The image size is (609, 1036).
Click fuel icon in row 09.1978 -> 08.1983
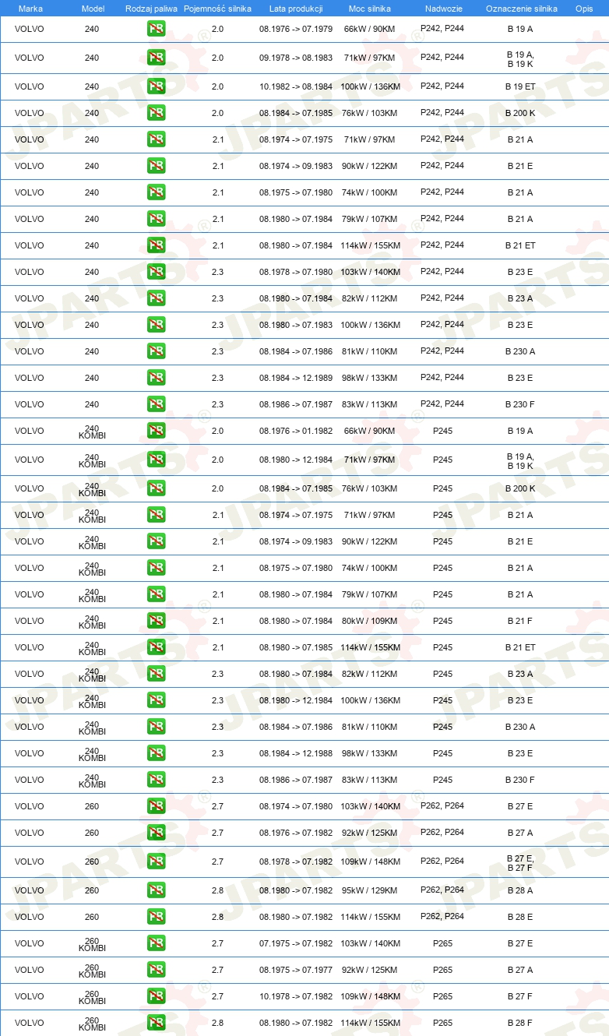[157, 58]
